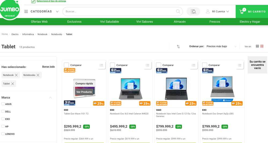Check Comparar on Notebook Vaio card
Screen dimensions: 268x143
(x=158, y=65)
